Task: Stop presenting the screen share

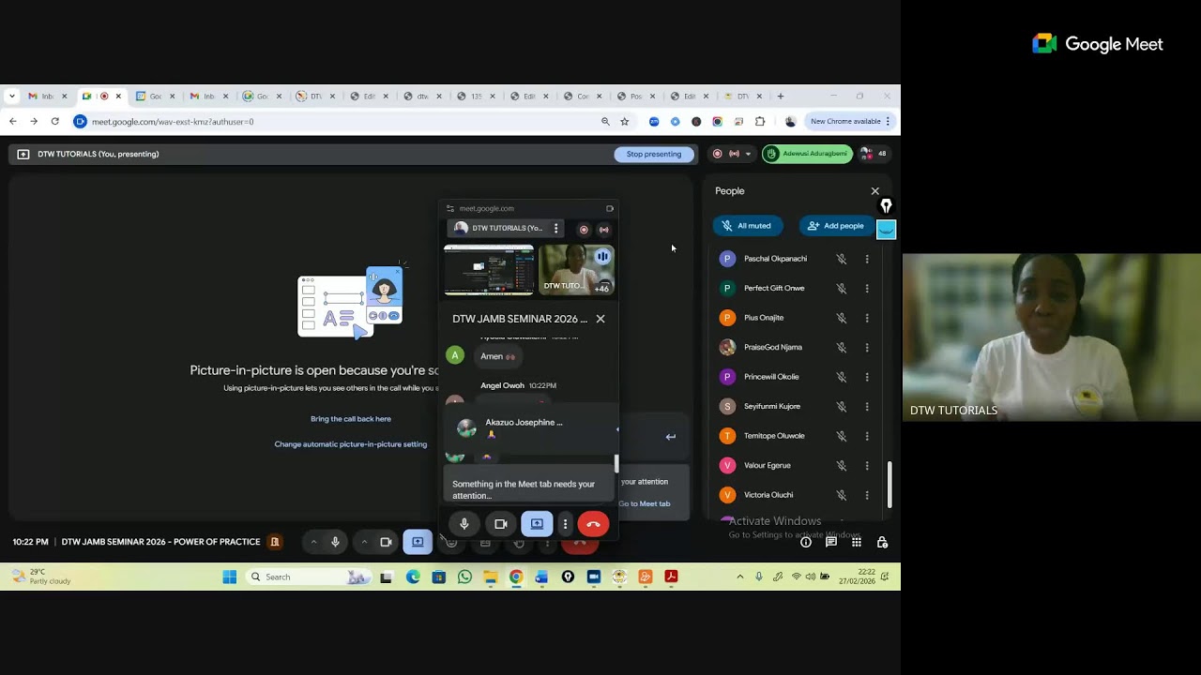Action: pyautogui.click(x=654, y=154)
